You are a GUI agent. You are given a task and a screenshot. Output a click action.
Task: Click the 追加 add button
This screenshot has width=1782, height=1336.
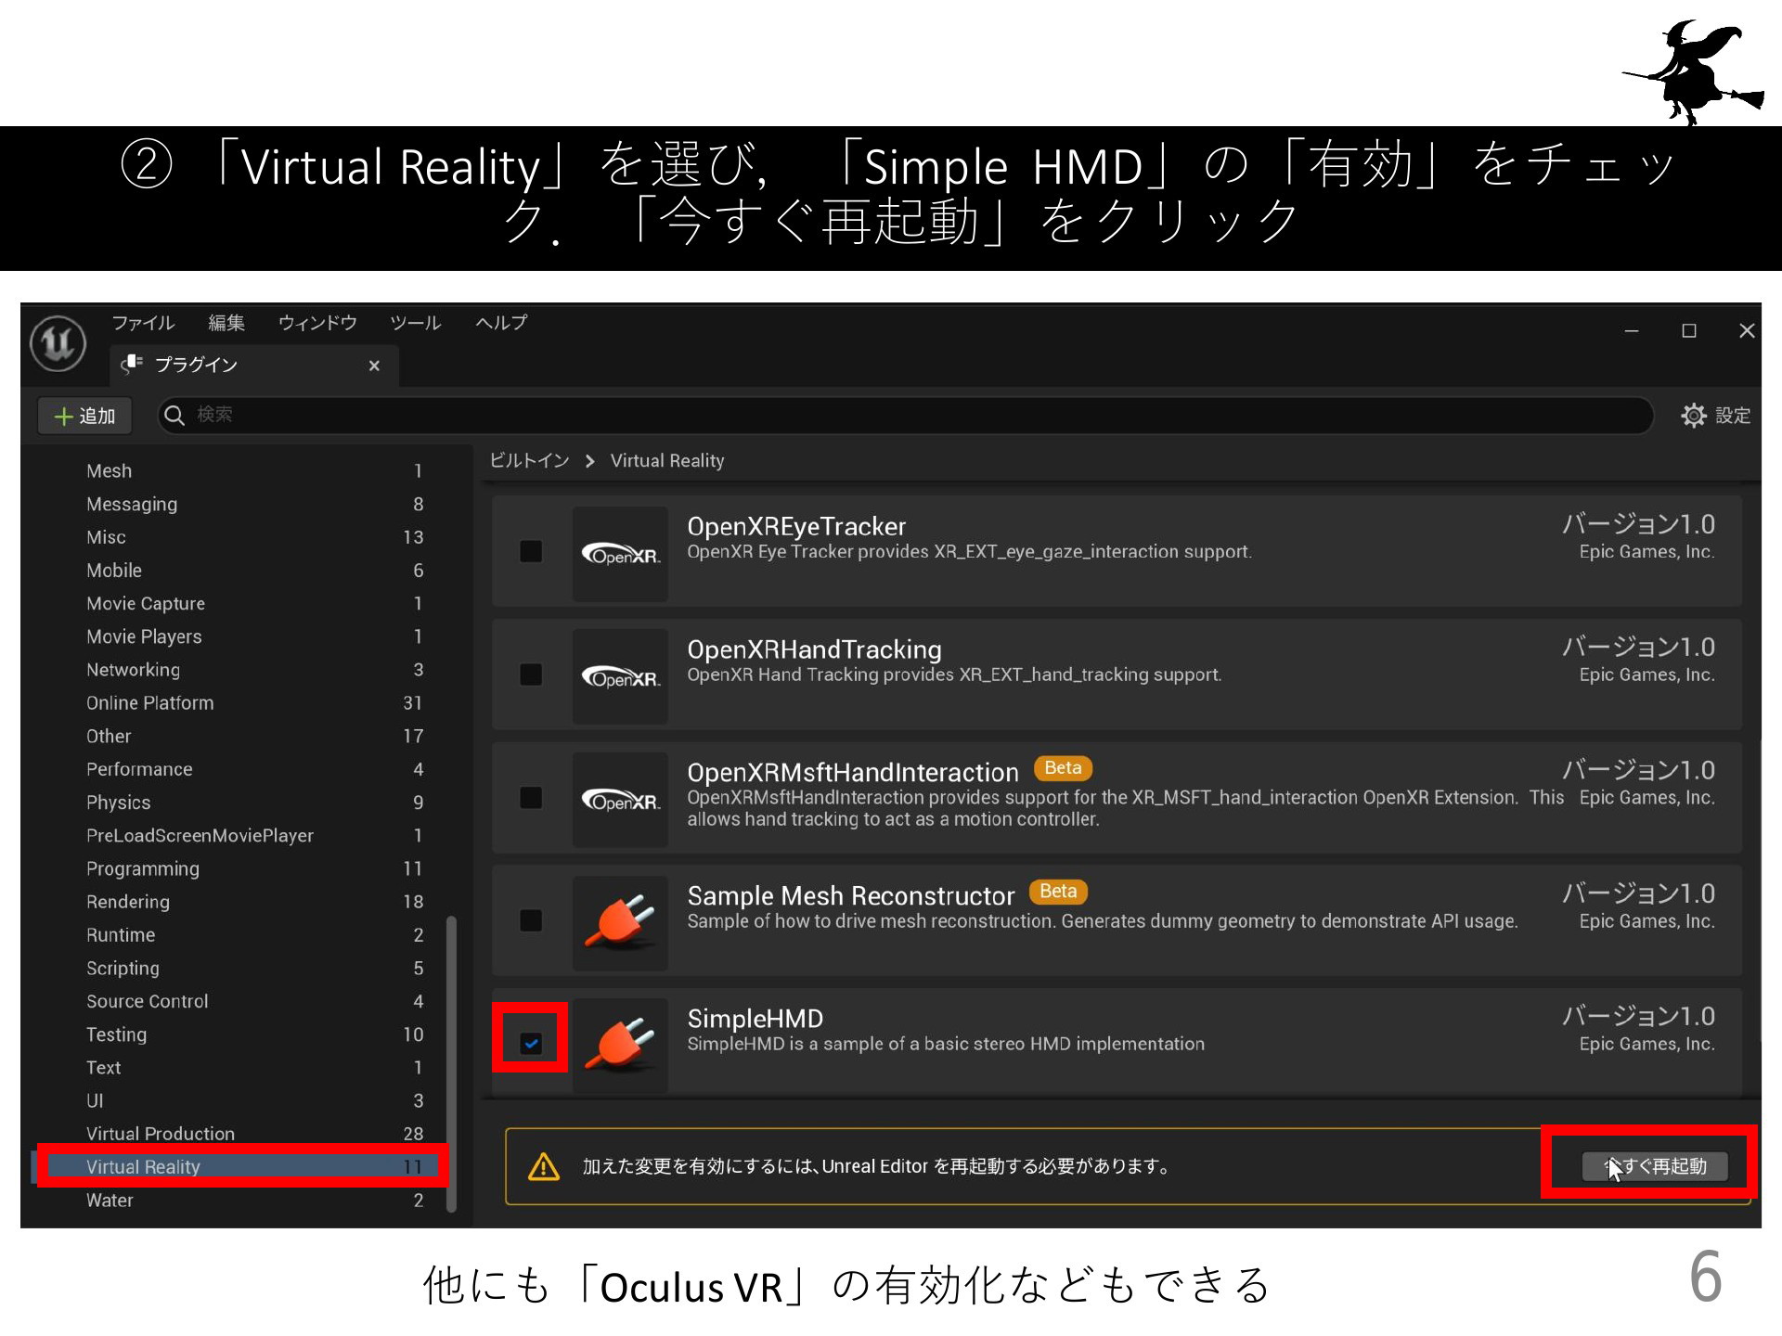click(x=84, y=416)
